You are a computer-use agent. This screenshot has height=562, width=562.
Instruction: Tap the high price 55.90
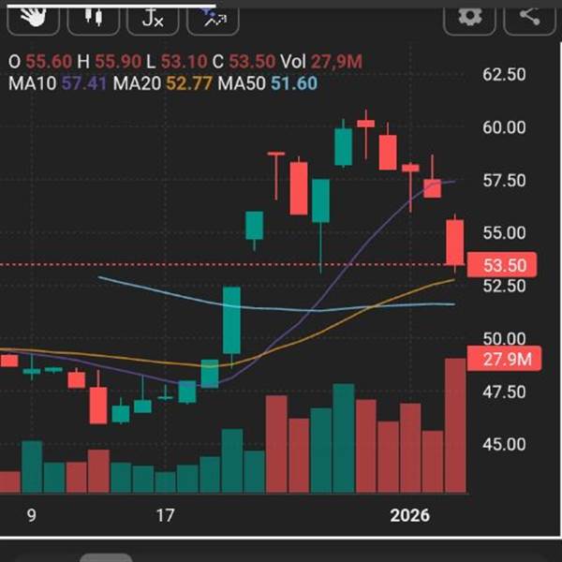click(118, 62)
